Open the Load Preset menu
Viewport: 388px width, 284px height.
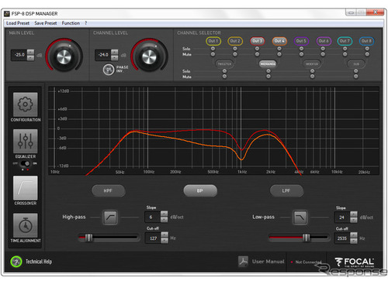coord(18,23)
